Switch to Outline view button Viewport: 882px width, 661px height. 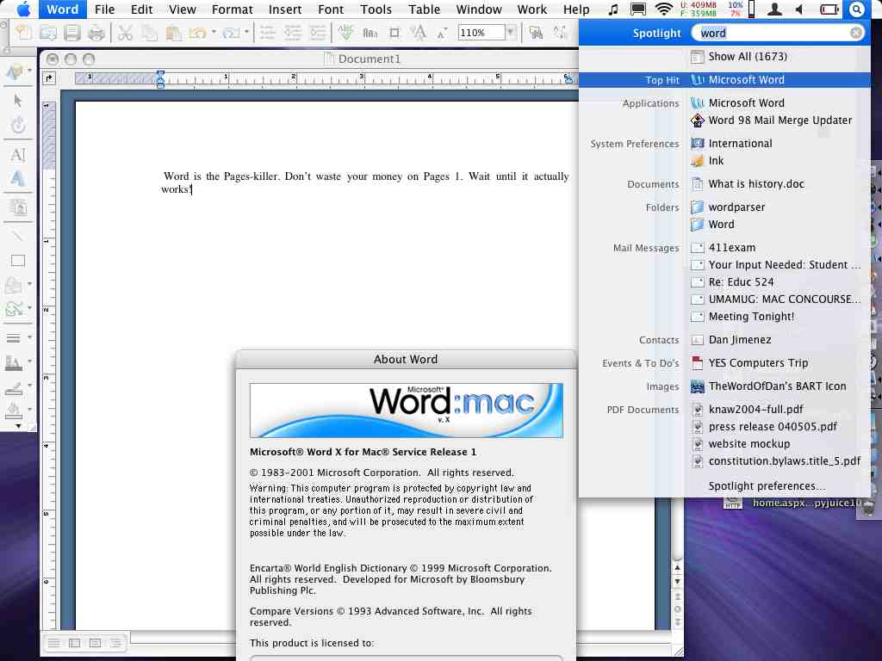coord(116,643)
